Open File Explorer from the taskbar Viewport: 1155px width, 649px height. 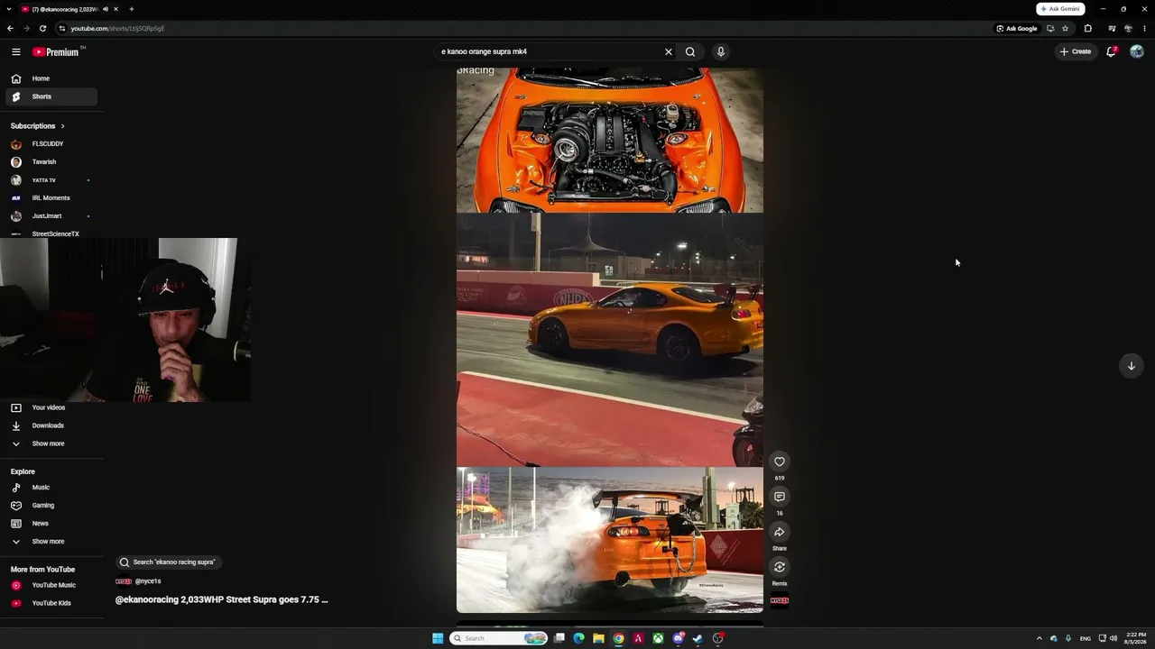pos(598,638)
